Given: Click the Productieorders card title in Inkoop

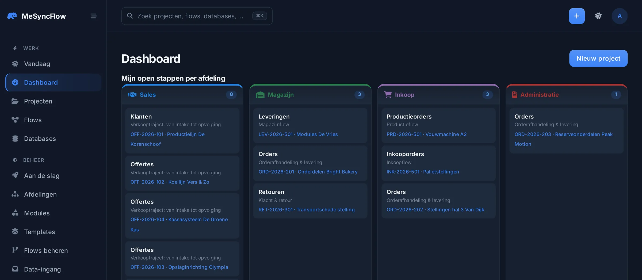Looking at the screenshot, I should [x=409, y=117].
